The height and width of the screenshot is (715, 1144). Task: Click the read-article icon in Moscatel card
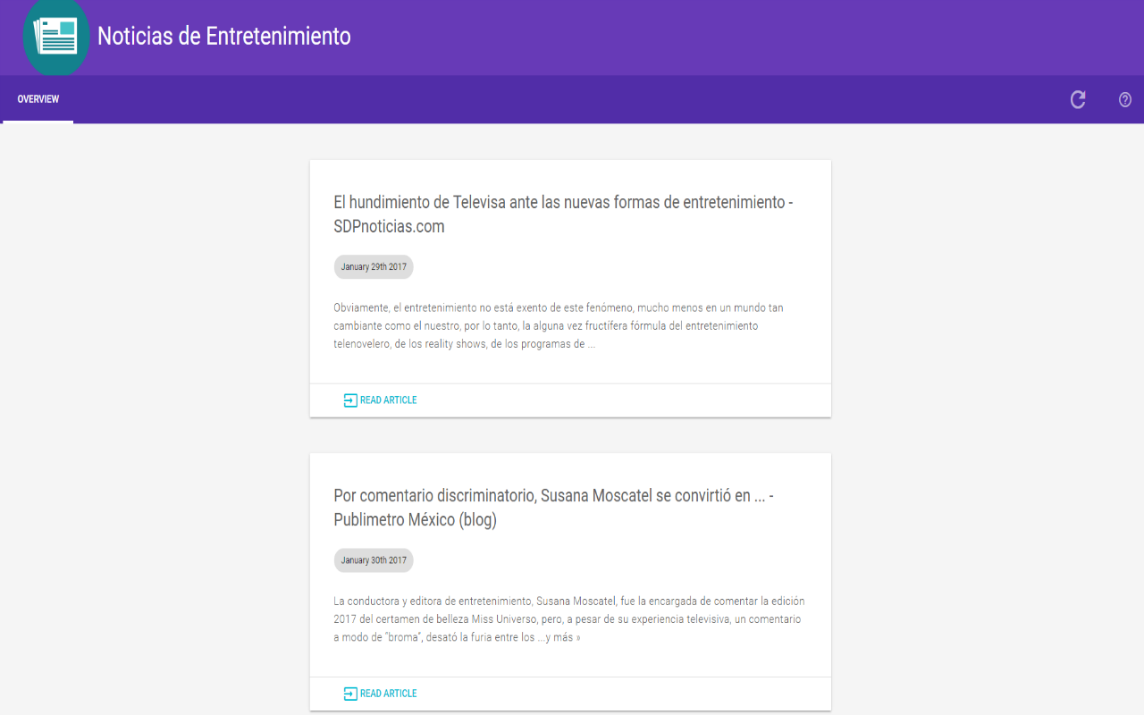pyautogui.click(x=350, y=694)
